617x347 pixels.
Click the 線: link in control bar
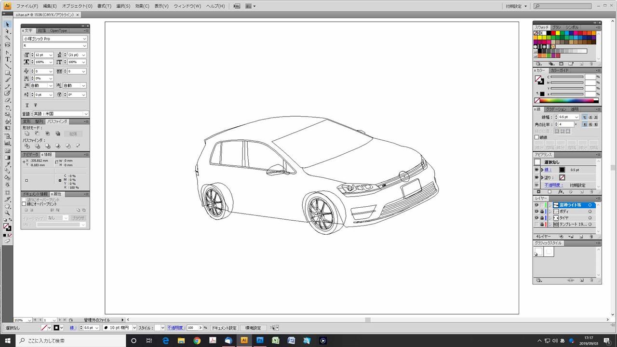coord(73,328)
